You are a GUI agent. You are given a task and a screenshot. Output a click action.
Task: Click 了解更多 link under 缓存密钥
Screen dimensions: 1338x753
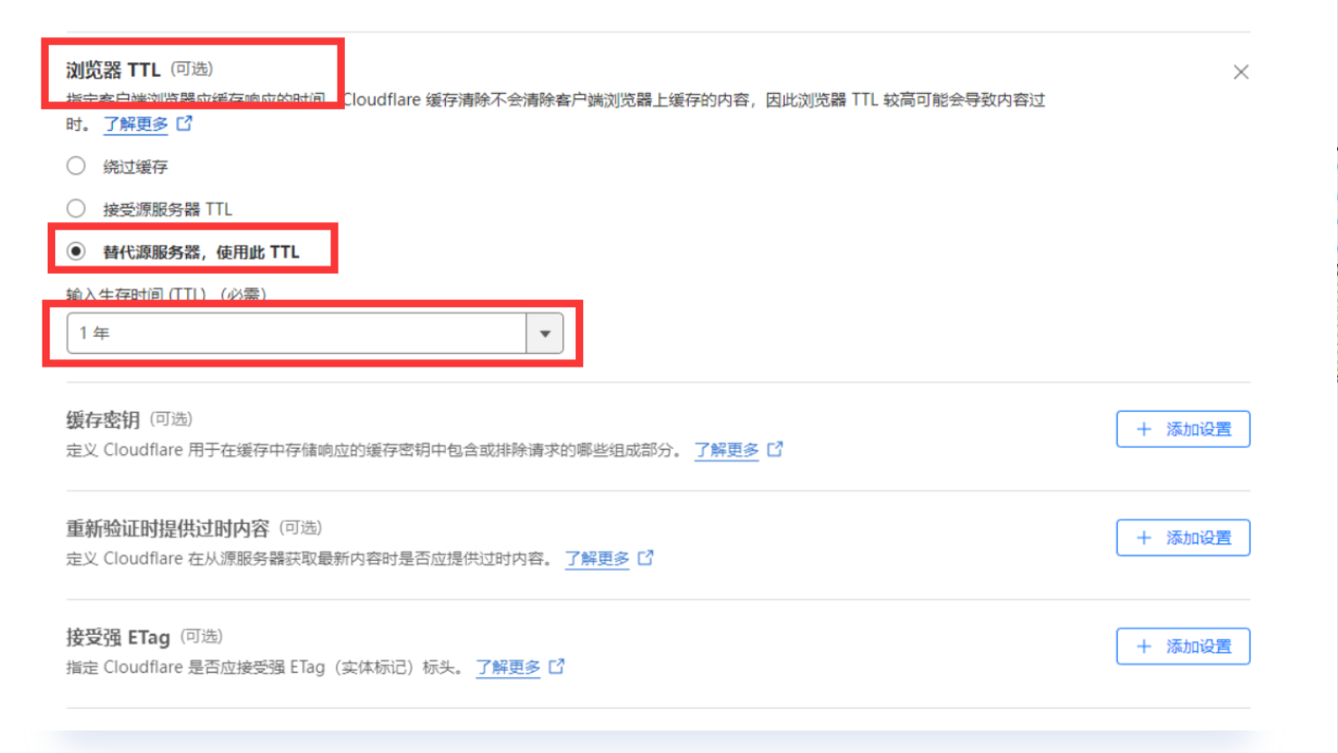pyautogui.click(x=726, y=450)
